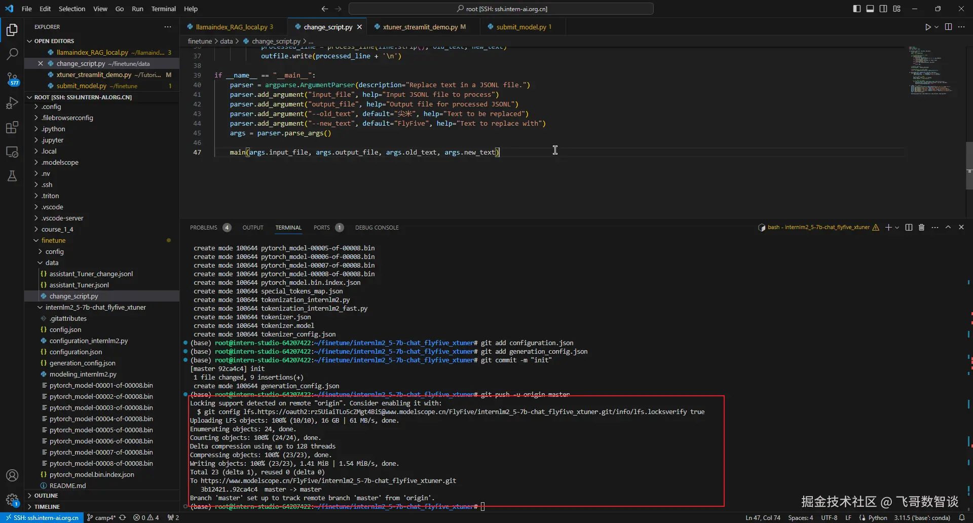Open the Selection menu
The width and height of the screenshot is (973, 523).
coord(72,9)
